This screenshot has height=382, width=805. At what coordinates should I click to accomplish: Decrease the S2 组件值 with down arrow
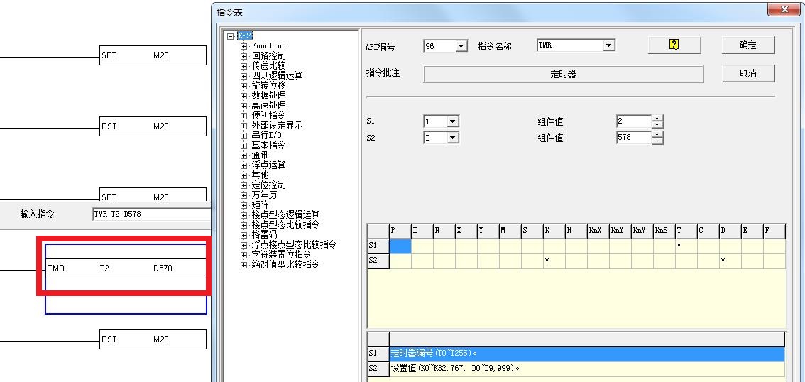[657, 141]
